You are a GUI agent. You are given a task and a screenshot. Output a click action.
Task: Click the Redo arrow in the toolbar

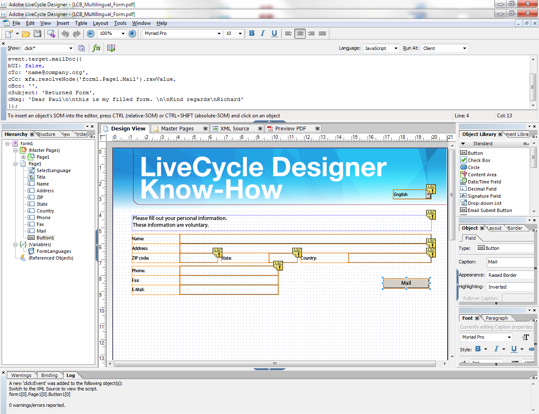pos(77,34)
